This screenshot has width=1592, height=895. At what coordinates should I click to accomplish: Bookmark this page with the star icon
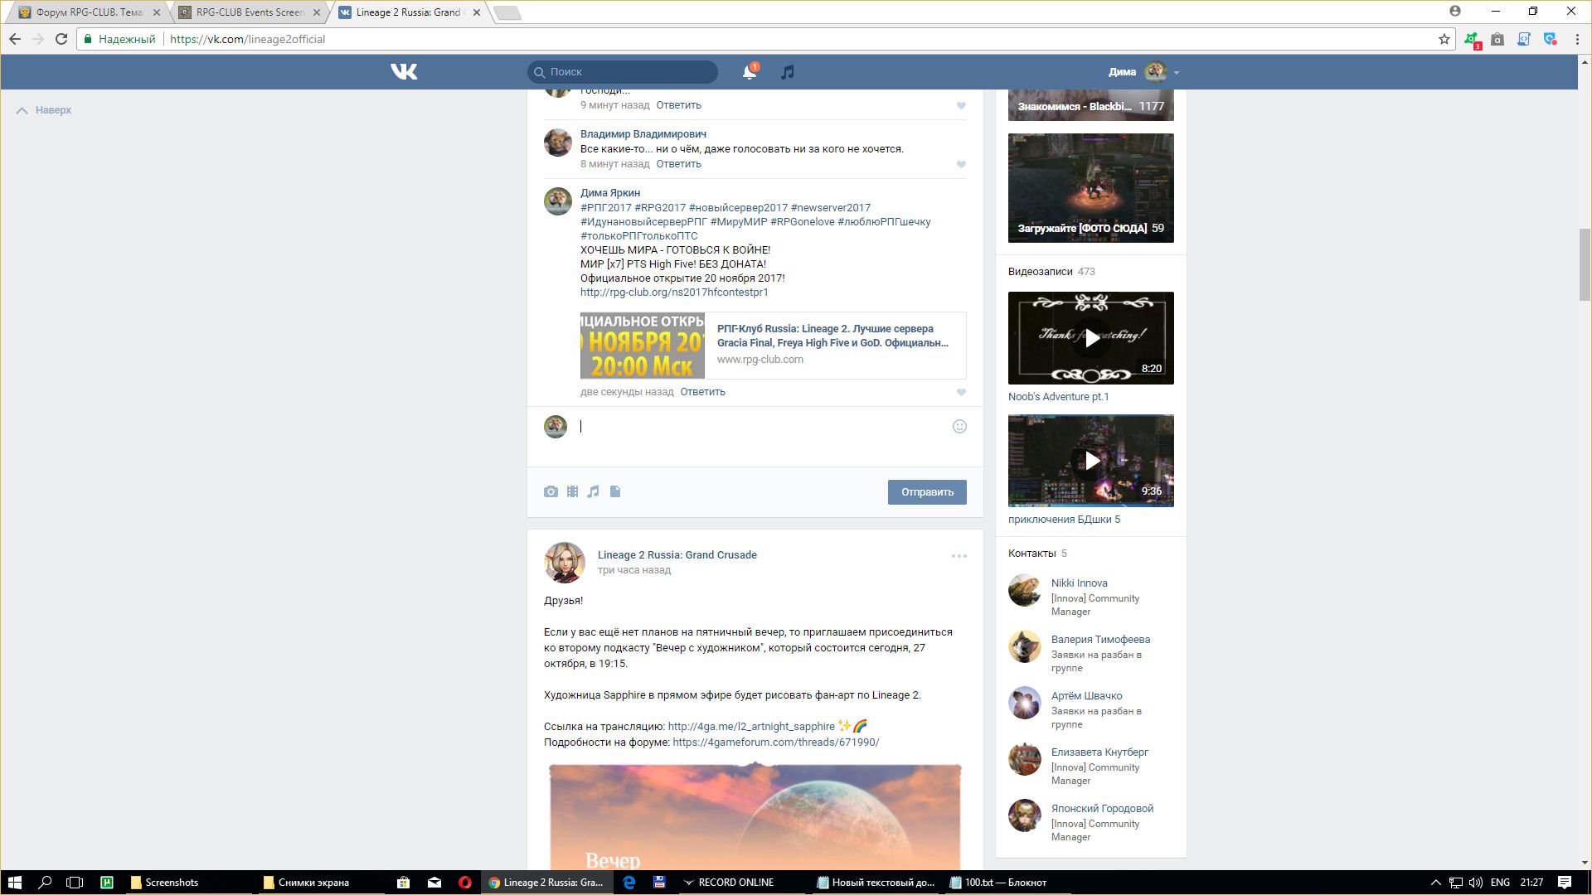[x=1444, y=39]
